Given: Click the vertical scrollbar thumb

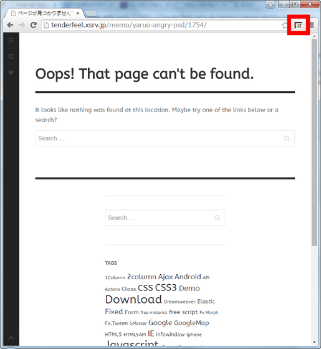Looking at the screenshot, I should point(314,143).
